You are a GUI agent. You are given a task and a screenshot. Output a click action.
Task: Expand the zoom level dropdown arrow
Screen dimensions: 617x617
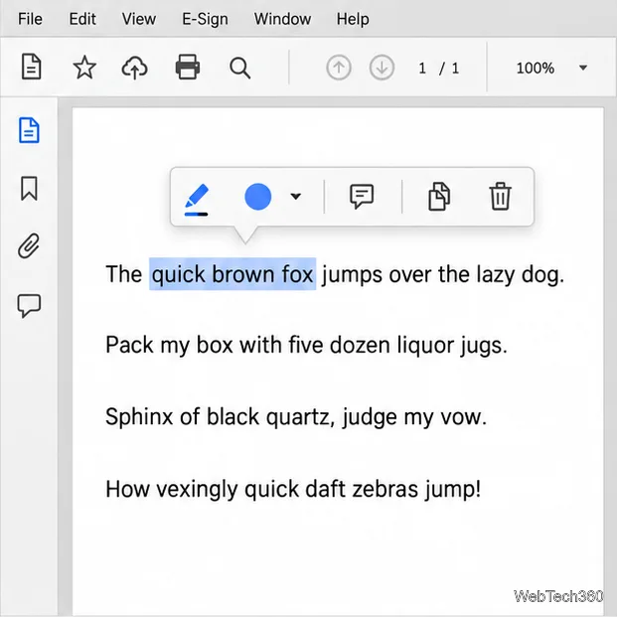pos(583,68)
